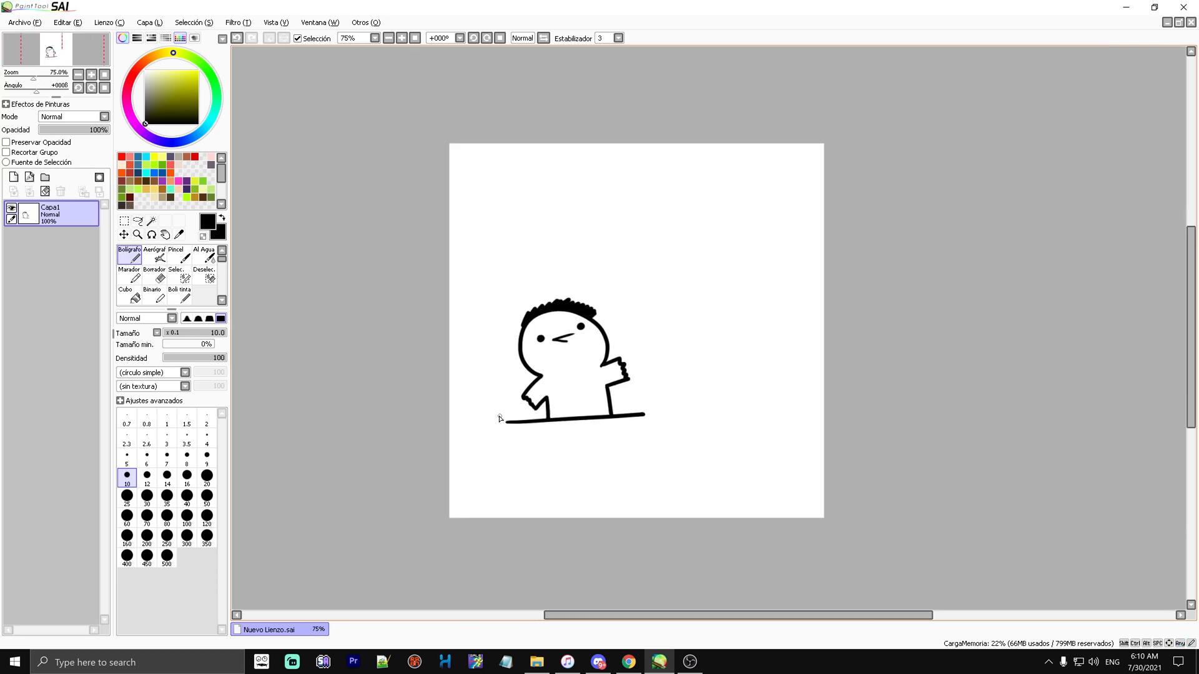Enable the Preservar Opacidad checkbox
The height and width of the screenshot is (674, 1199).
click(x=6, y=142)
